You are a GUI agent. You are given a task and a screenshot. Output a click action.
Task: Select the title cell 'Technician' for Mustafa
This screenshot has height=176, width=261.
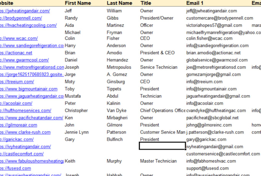pyautogui.click(x=151, y=96)
